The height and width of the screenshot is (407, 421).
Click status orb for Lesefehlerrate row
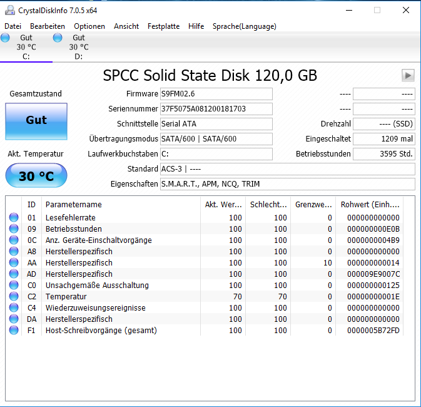click(14, 217)
